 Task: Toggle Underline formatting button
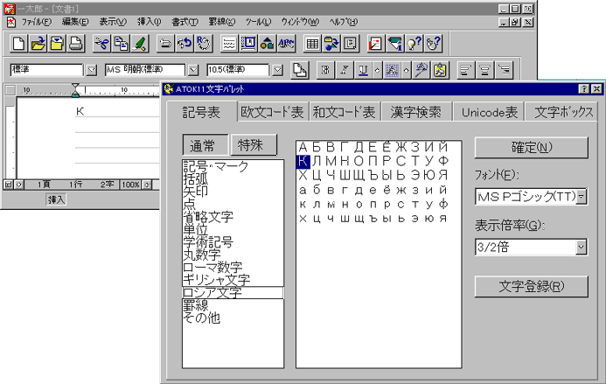363,70
